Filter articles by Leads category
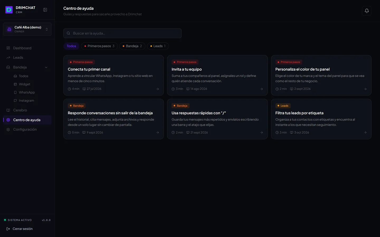This screenshot has width=380, height=237. tap(158, 46)
